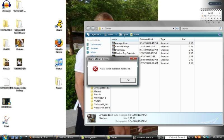Select the portrait photo file icon on desktop
Viewport: 224px width, 140px height.
click(20, 64)
